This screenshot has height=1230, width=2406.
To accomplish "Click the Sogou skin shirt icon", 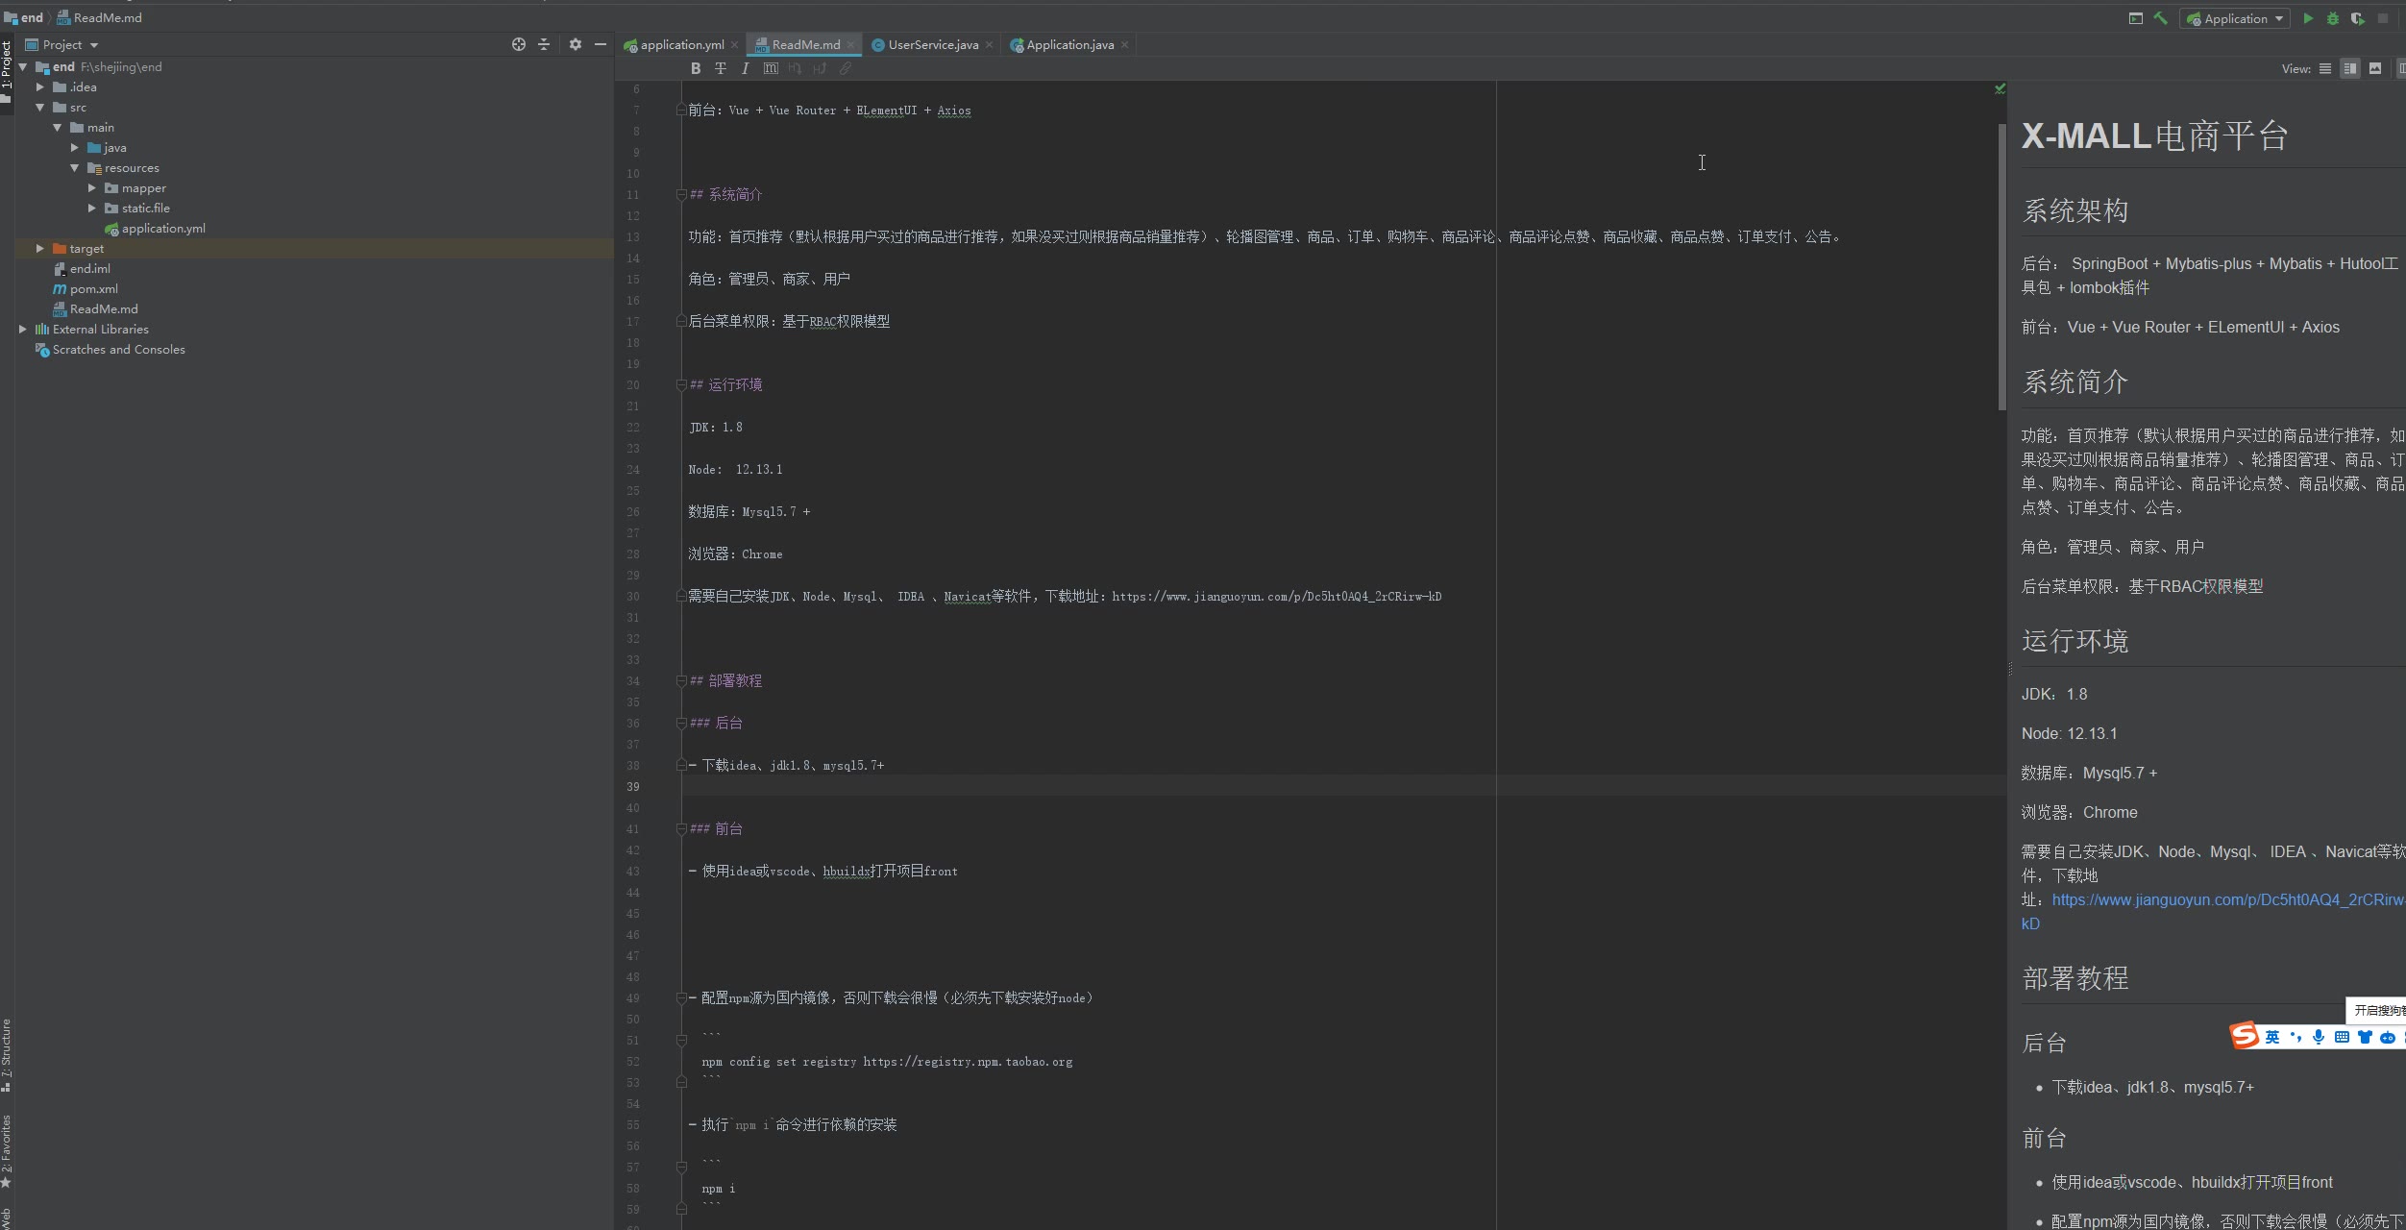I will click(x=2365, y=1036).
